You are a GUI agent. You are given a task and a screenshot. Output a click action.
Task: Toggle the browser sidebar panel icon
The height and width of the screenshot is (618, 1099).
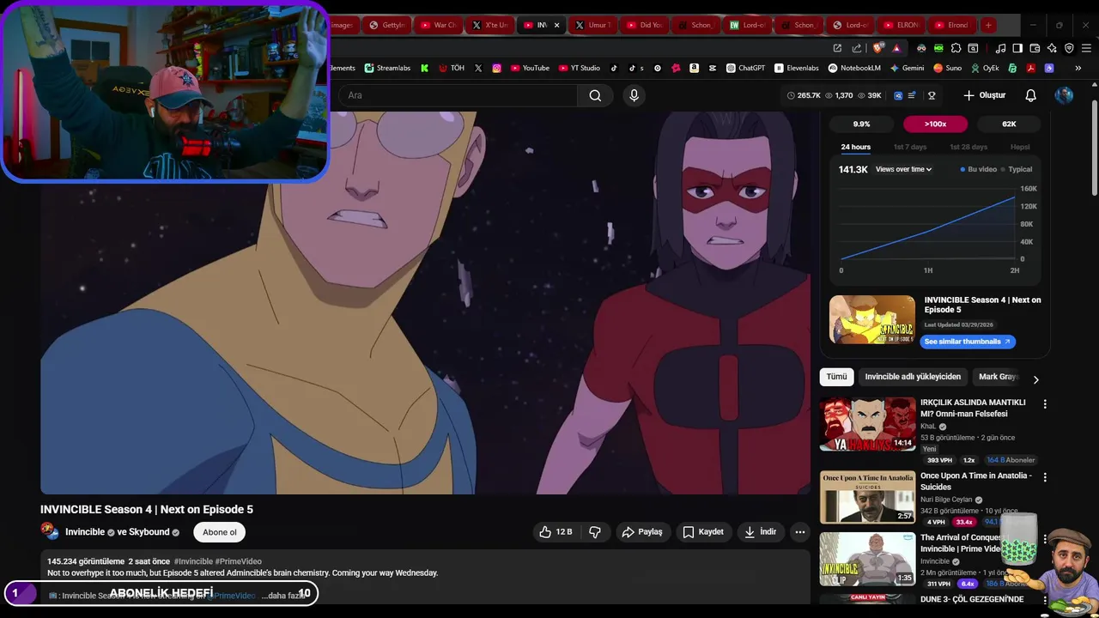point(1017,48)
